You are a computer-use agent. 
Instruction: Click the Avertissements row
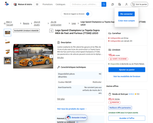click(80, 90)
